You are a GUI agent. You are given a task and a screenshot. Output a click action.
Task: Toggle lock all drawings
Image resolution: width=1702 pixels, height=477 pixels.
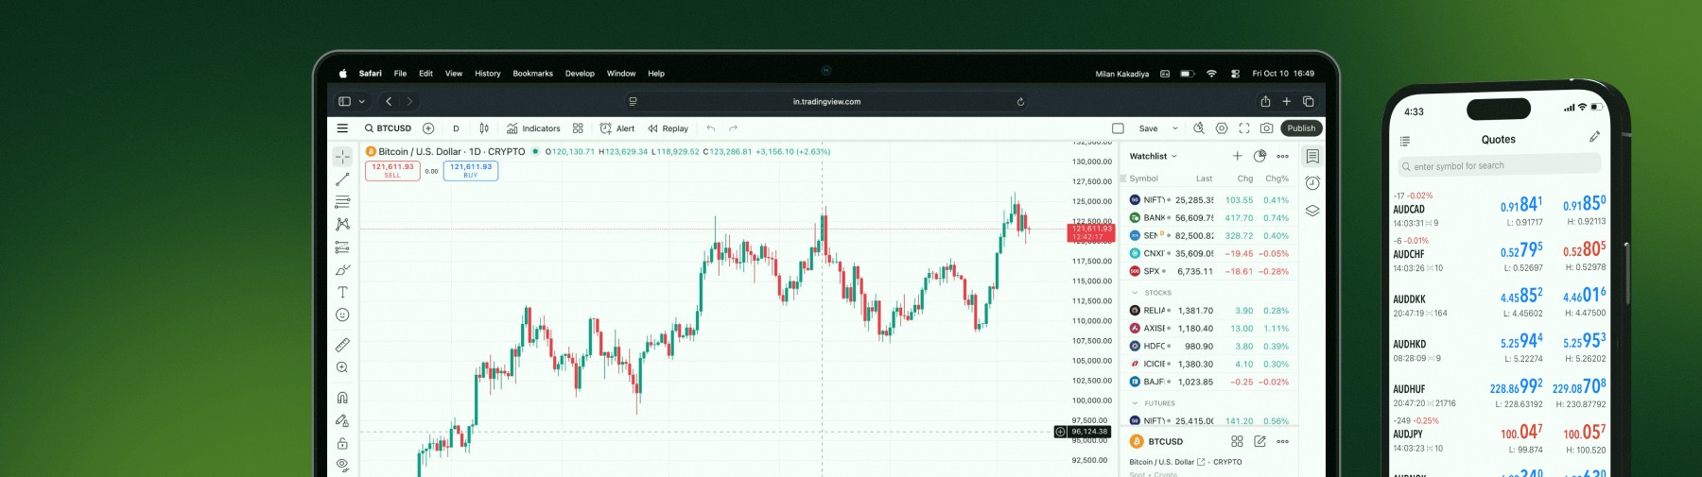tap(342, 443)
